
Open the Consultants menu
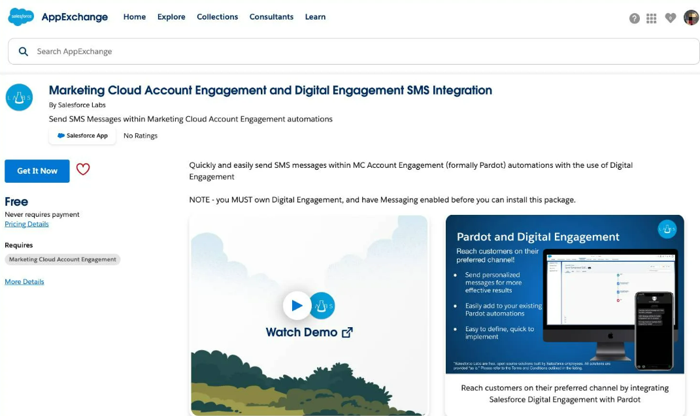pyautogui.click(x=271, y=17)
